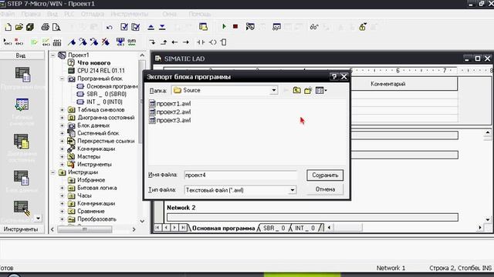The height and width of the screenshot is (277, 494).
Task: Open a project with the Open folder icon
Action: [19, 27]
